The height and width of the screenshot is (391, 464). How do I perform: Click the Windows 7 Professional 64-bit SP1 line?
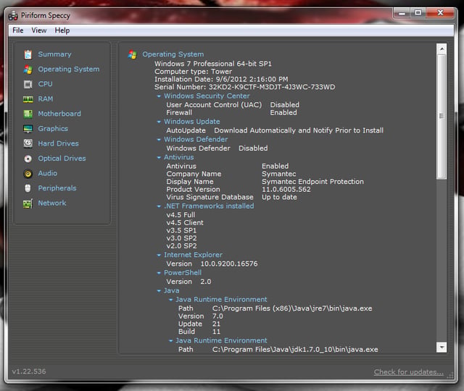pyautogui.click(x=213, y=64)
